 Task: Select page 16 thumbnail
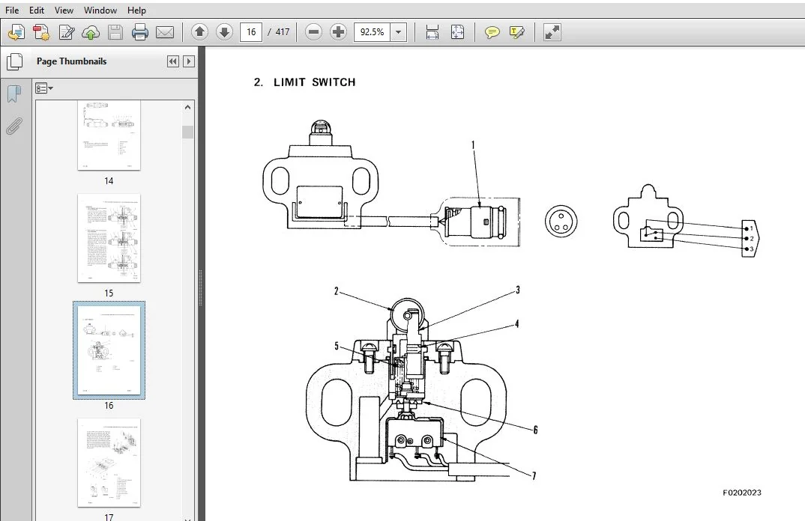pyautogui.click(x=109, y=350)
